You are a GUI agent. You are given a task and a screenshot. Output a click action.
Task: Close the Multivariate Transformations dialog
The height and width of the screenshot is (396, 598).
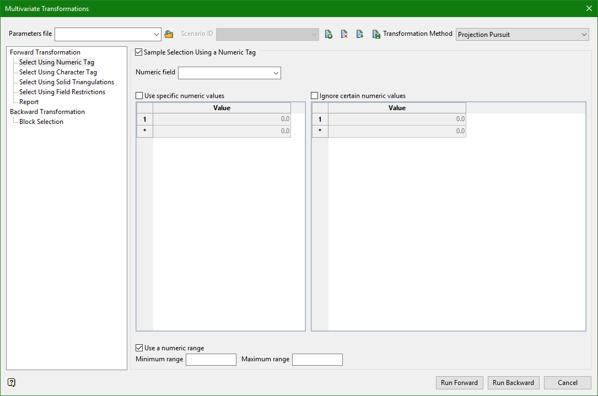(589, 8)
